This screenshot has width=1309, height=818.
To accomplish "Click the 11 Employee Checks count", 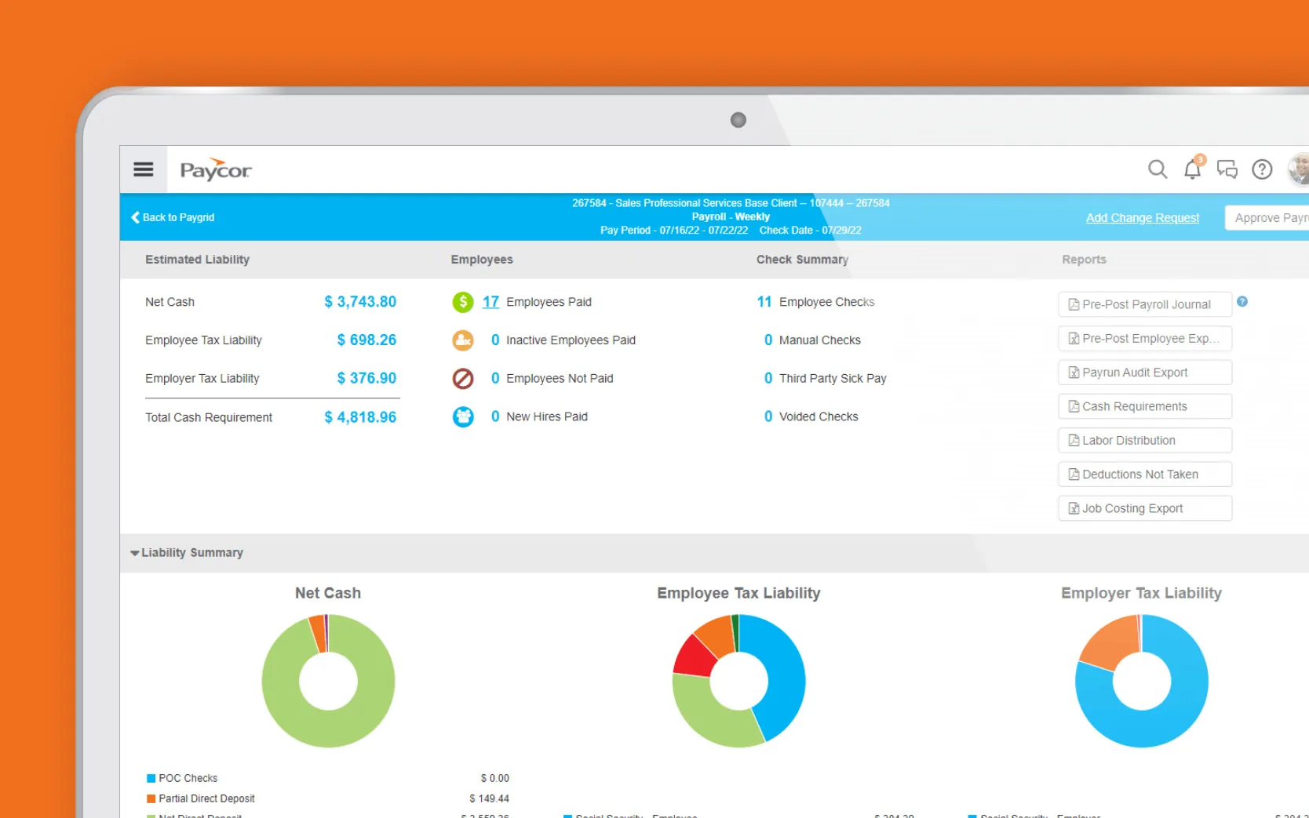I will pyautogui.click(x=764, y=302).
